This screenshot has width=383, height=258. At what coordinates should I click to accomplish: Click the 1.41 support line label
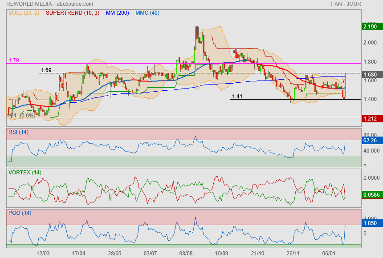(237, 96)
